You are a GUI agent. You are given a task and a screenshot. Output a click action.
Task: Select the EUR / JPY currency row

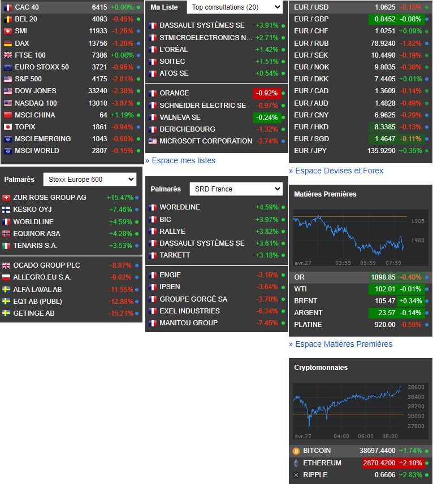click(361, 151)
